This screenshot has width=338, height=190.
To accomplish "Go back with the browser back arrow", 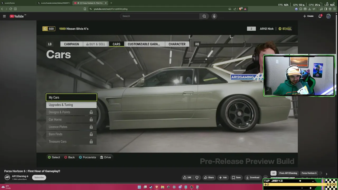I will coord(2,9).
